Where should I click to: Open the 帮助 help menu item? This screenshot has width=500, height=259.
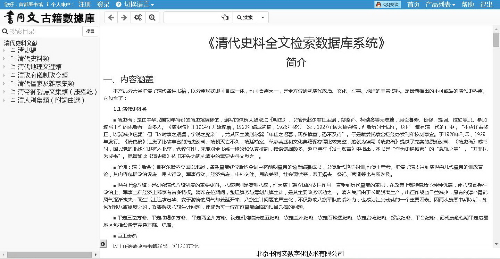(x=467, y=5)
